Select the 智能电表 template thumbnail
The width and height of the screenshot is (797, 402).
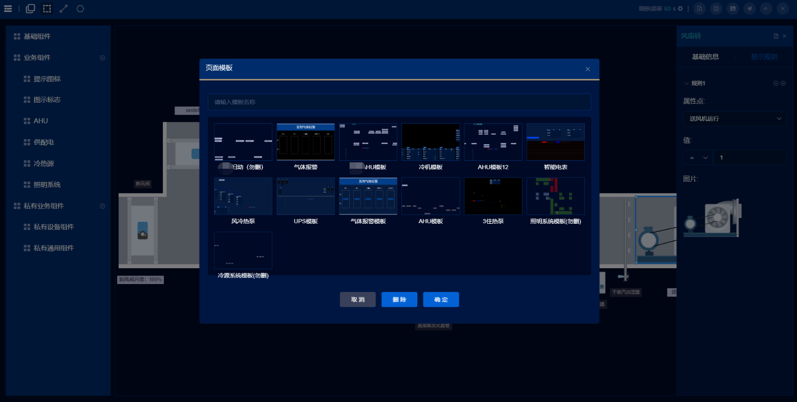click(x=555, y=142)
